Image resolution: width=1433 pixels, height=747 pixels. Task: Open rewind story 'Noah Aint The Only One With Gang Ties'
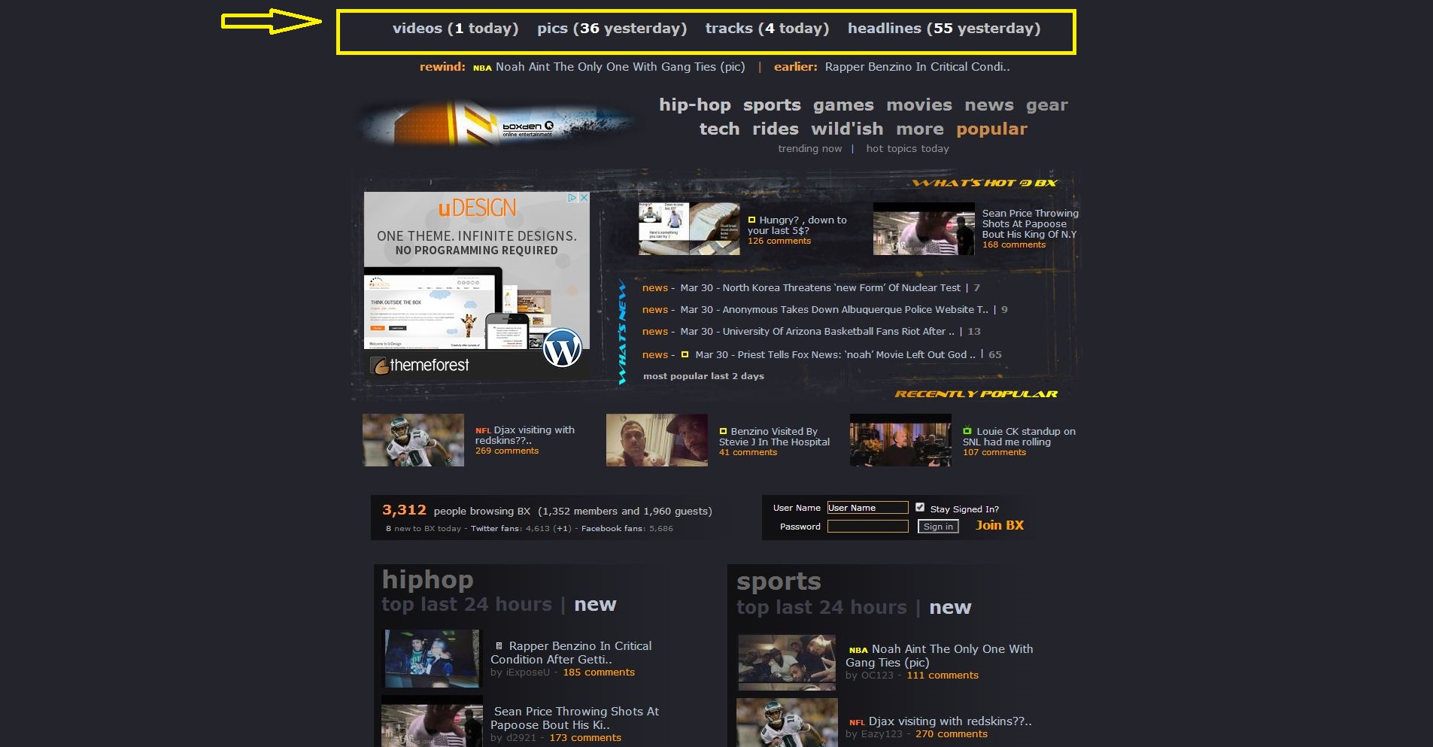point(620,67)
